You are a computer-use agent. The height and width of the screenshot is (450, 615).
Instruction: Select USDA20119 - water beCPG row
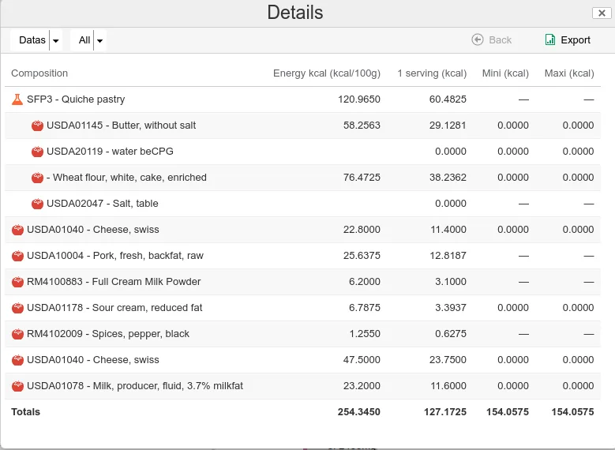click(x=303, y=152)
